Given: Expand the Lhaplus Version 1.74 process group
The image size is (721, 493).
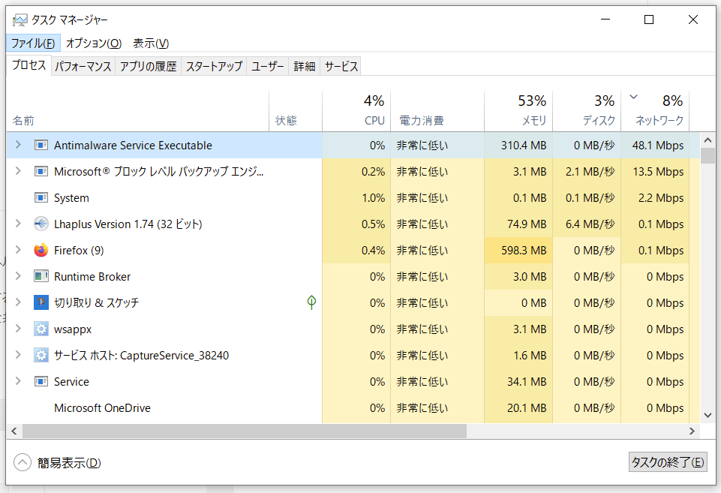Looking at the screenshot, I should point(18,224).
